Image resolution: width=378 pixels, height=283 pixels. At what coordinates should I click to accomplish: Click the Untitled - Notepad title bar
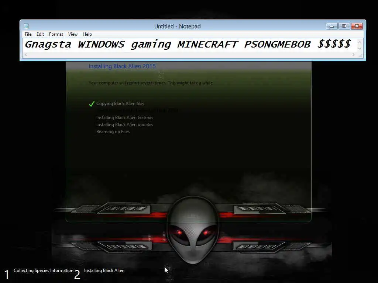click(x=178, y=26)
